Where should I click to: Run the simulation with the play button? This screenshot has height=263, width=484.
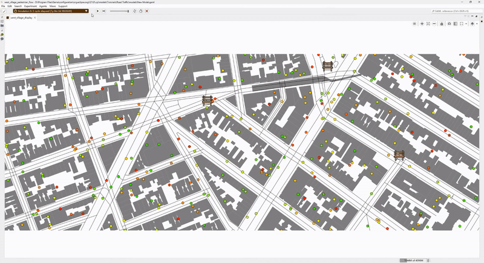coord(97,11)
